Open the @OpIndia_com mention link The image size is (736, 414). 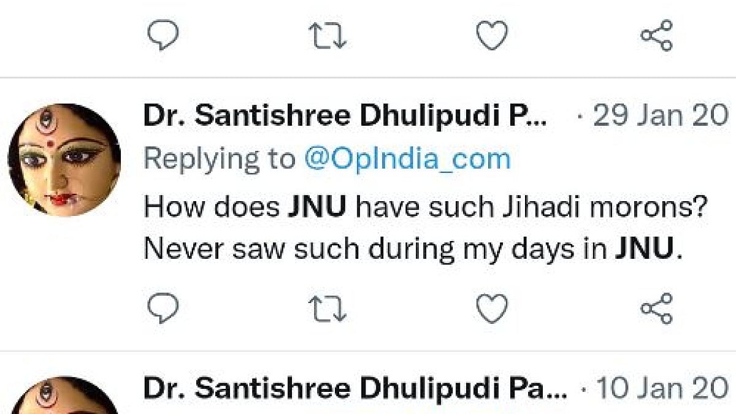407,159
